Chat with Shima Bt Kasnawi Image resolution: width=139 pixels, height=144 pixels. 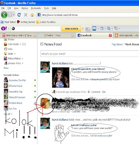click(x=17, y=97)
